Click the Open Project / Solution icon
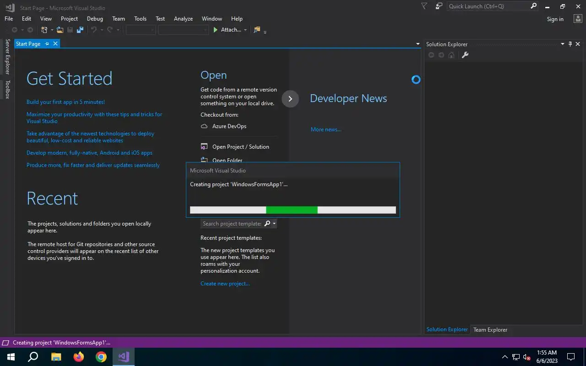 tap(204, 147)
